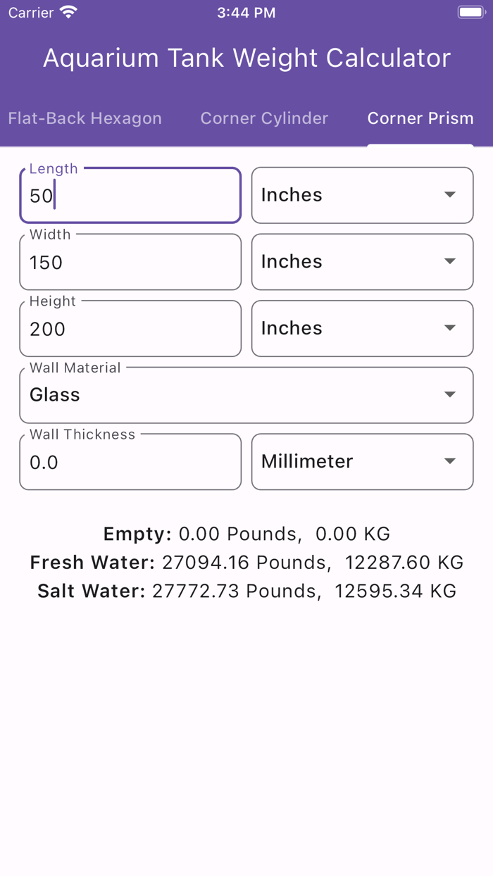Switch to the Flat-Back Hexagon tab
This screenshot has height=876, width=493.
tap(85, 118)
